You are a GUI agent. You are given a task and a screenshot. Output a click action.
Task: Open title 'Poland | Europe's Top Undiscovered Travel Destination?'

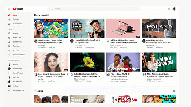coord(159,41)
